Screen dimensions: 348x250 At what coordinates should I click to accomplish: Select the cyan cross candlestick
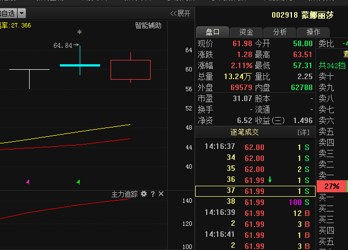click(x=80, y=65)
